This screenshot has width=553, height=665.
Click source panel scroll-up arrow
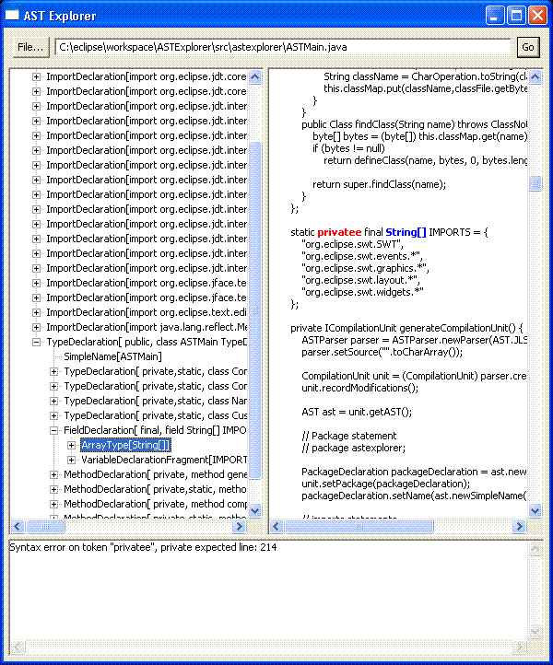(x=535, y=76)
